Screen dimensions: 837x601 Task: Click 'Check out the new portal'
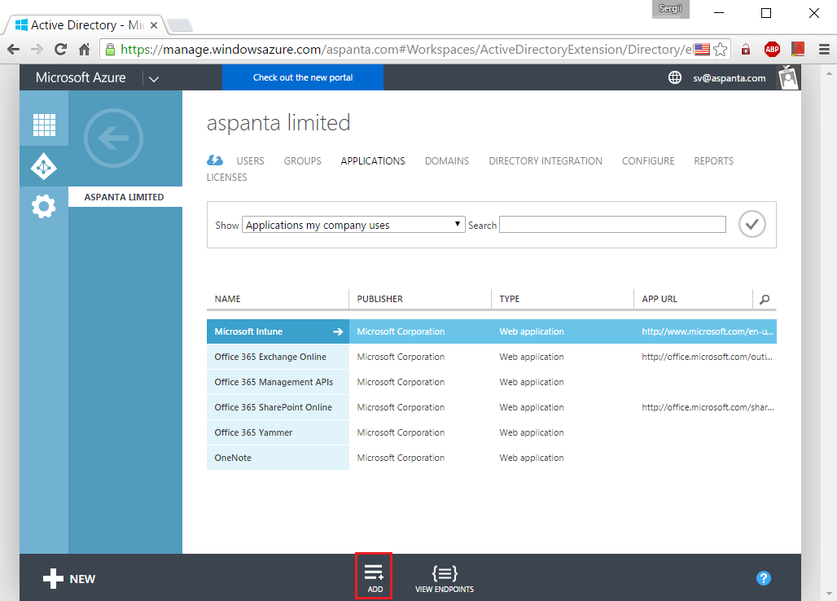pyautogui.click(x=302, y=77)
